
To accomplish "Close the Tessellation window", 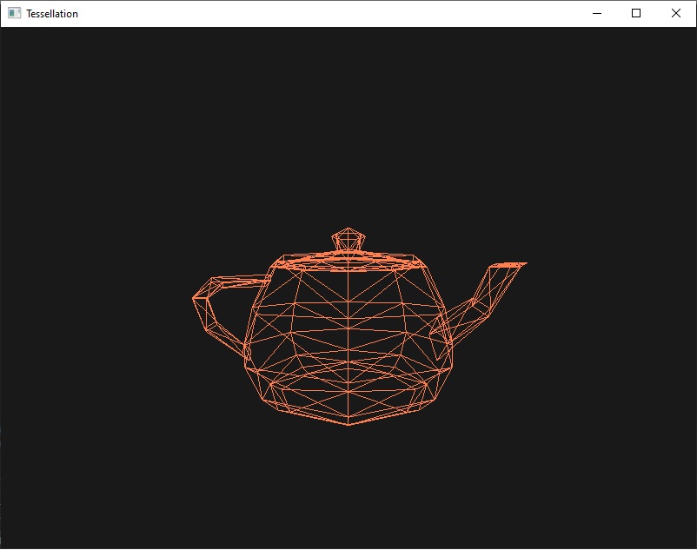I will tap(675, 13).
